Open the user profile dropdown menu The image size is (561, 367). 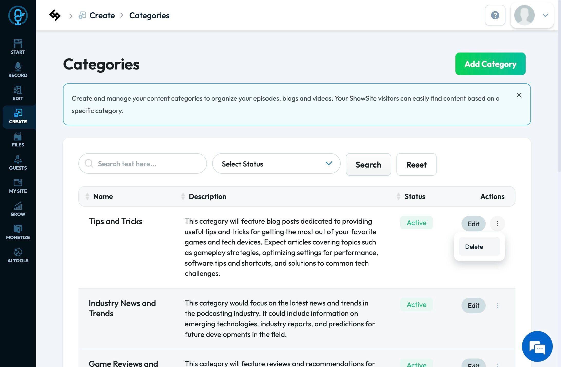[x=532, y=15]
